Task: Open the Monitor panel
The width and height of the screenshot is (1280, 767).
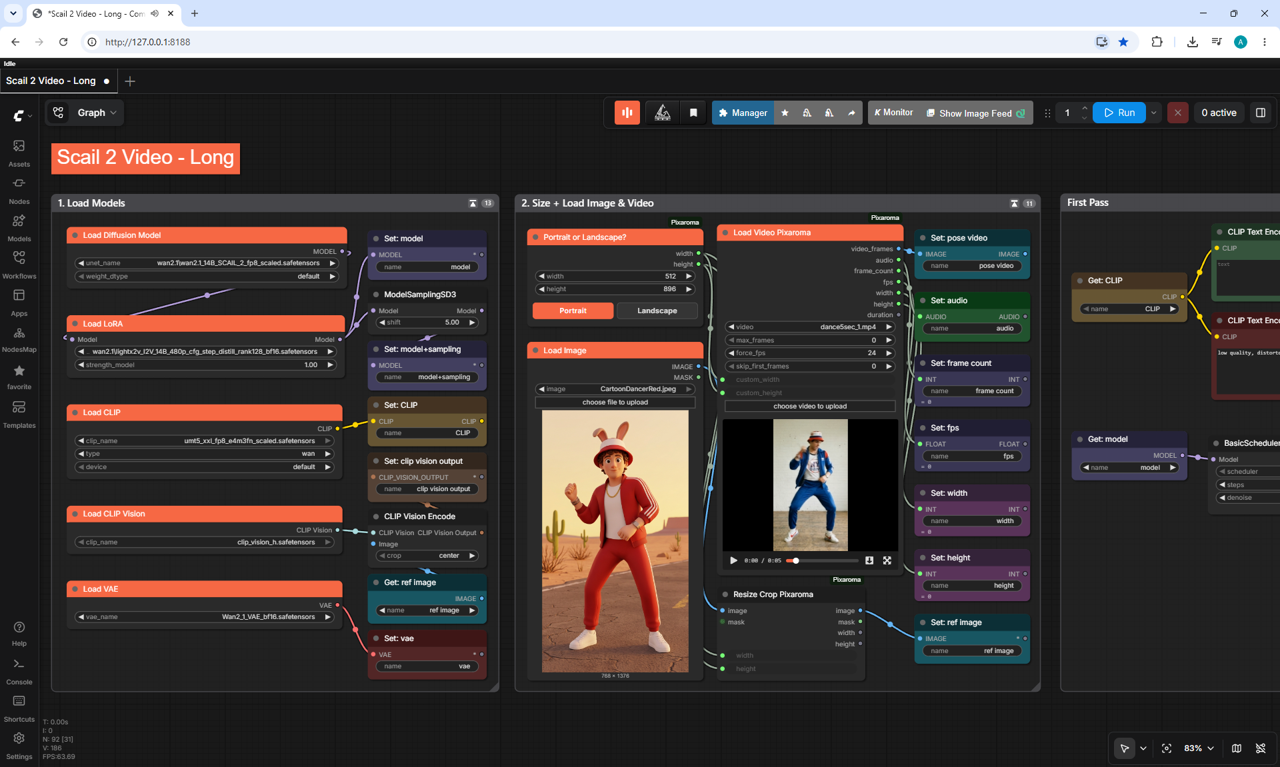Action: pos(893,113)
